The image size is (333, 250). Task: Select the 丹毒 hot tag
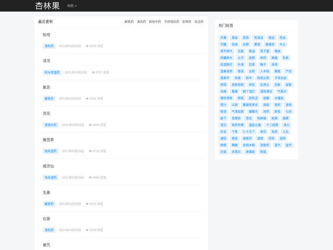coord(223,37)
